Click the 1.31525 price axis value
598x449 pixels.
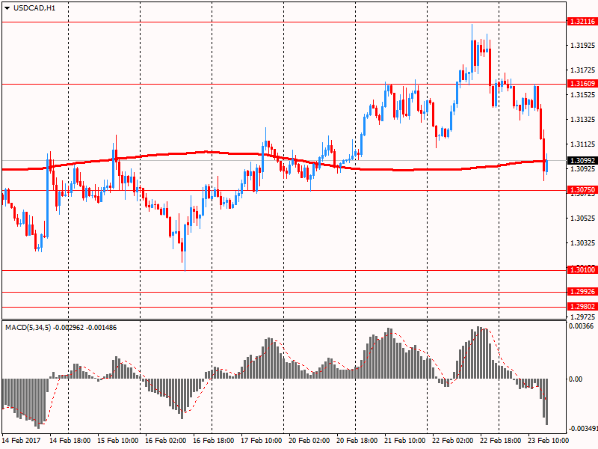pos(583,95)
